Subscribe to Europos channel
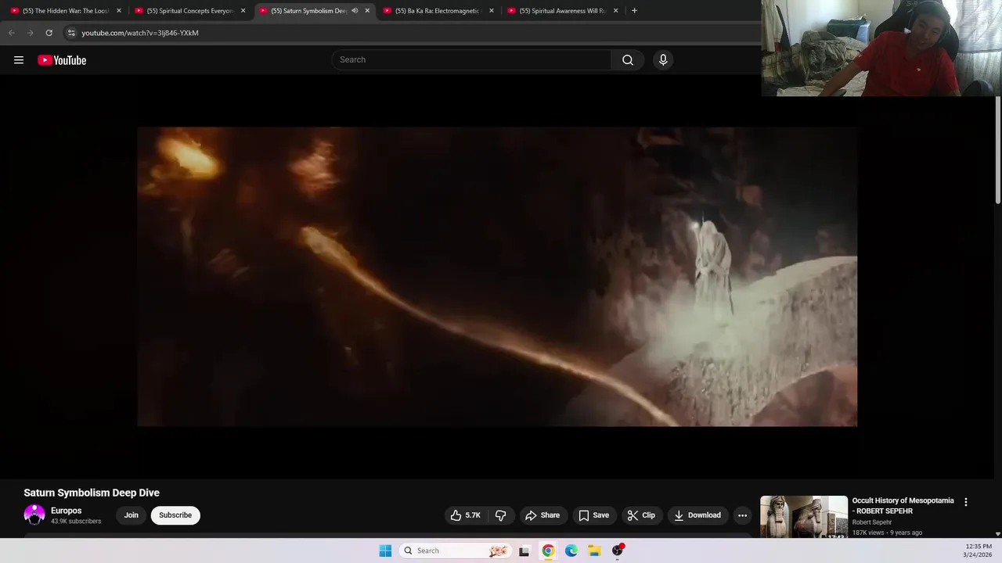This screenshot has width=1002, height=563. 175,515
